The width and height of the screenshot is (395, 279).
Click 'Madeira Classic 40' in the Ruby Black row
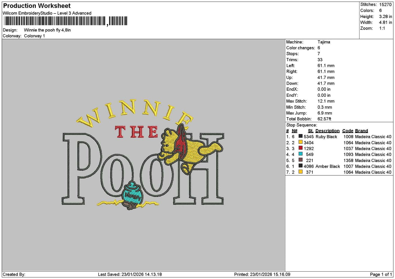point(373,137)
